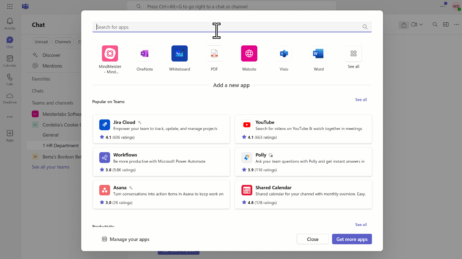Expand the Chats section
Screen dimensions: 462x259
coord(38,91)
